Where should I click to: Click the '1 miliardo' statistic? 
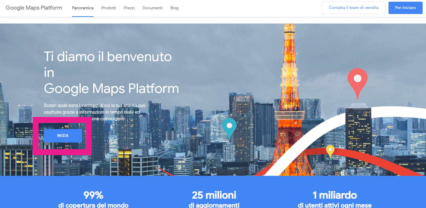[335, 195]
